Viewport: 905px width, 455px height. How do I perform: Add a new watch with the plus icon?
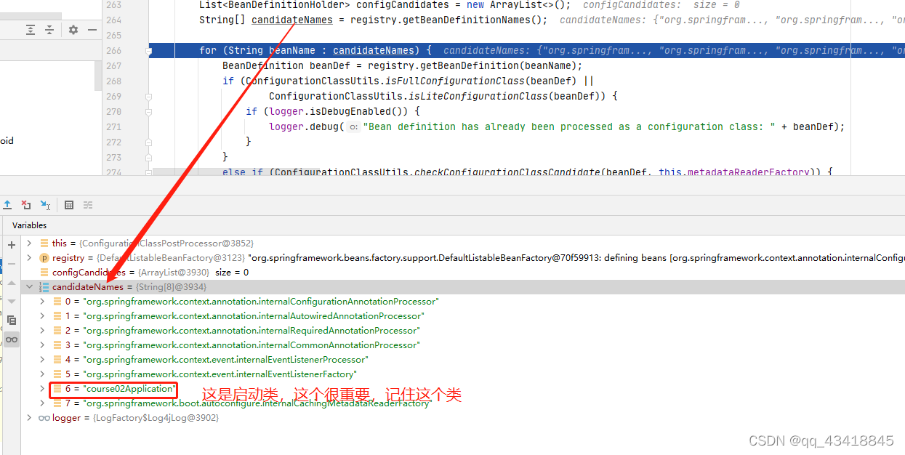click(x=12, y=245)
